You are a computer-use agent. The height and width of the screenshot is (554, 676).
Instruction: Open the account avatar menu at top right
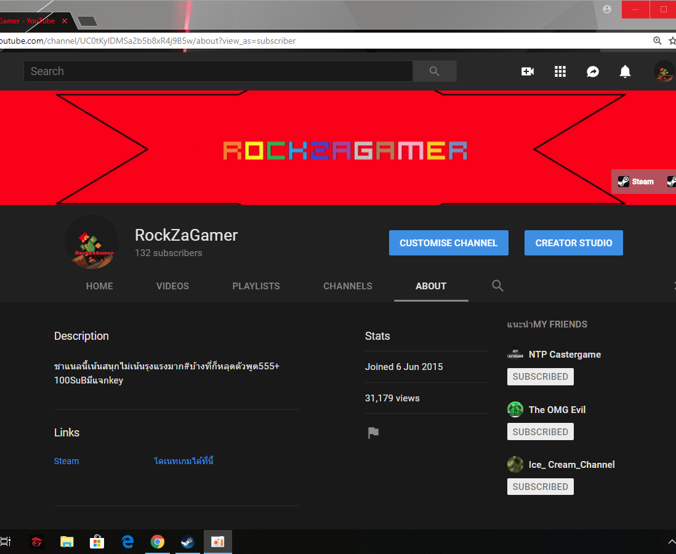point(664,71)
